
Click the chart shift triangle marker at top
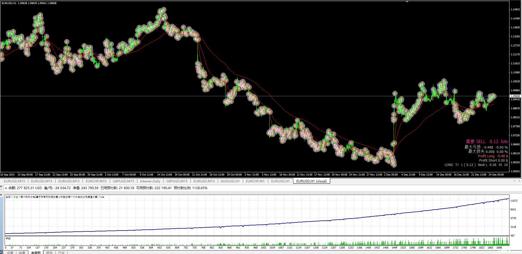pos(407,2)
